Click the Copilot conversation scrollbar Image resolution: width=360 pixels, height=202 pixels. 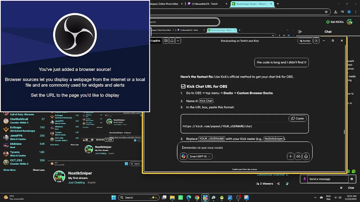[344, 132]
